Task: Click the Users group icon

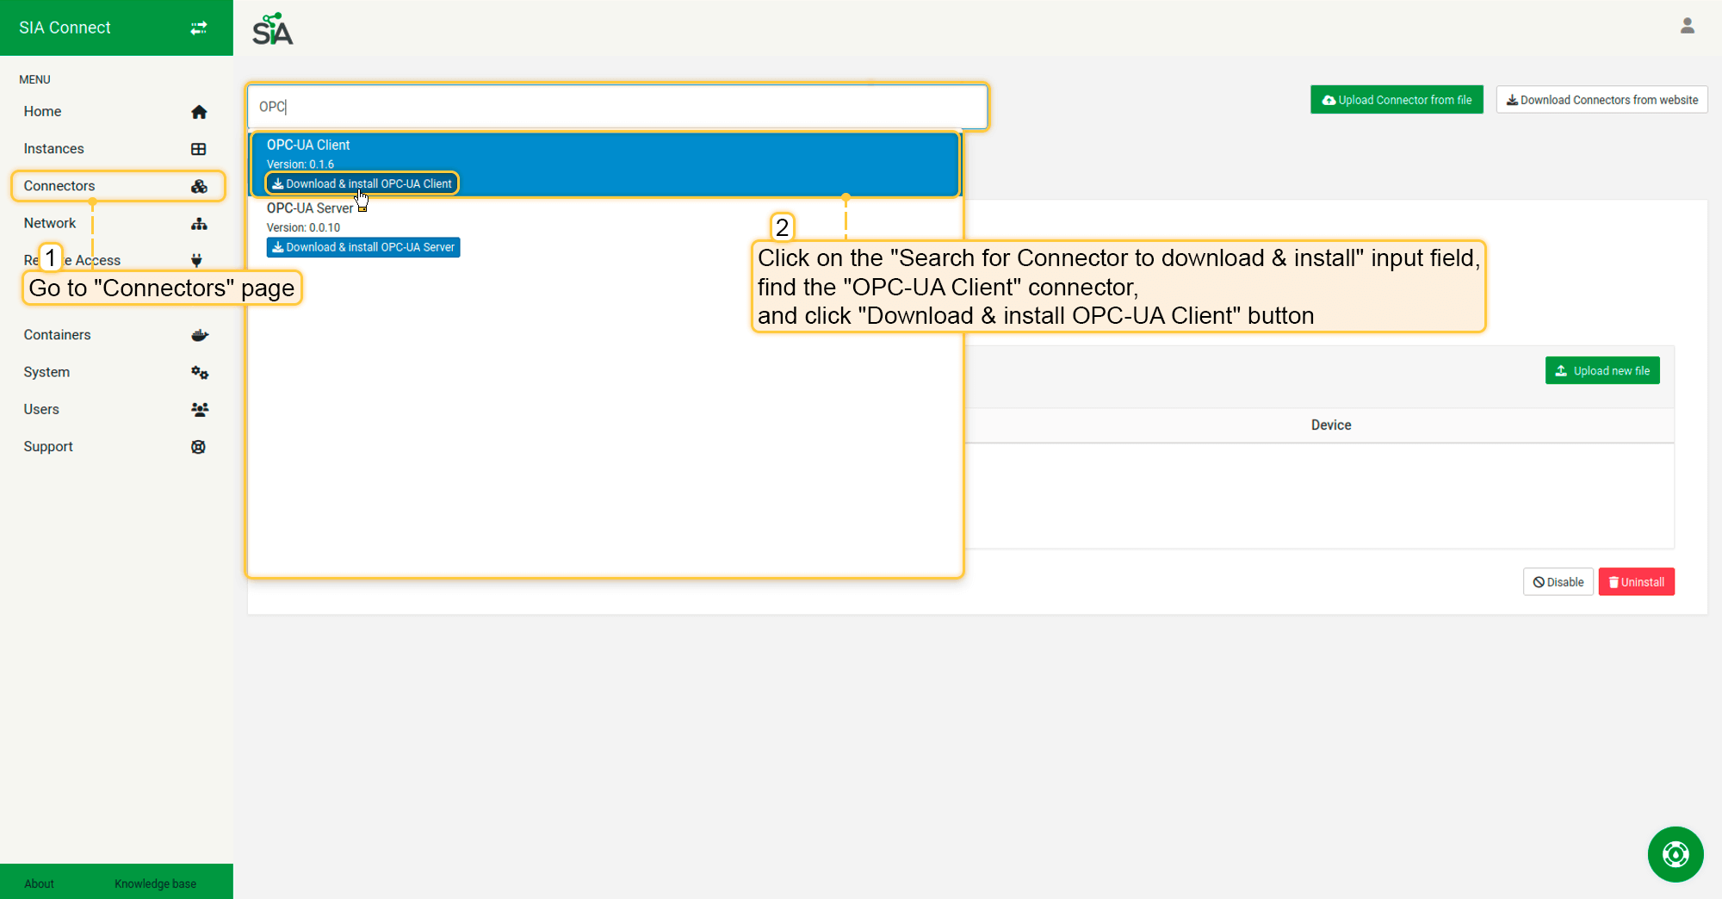Action: point(199,410)
